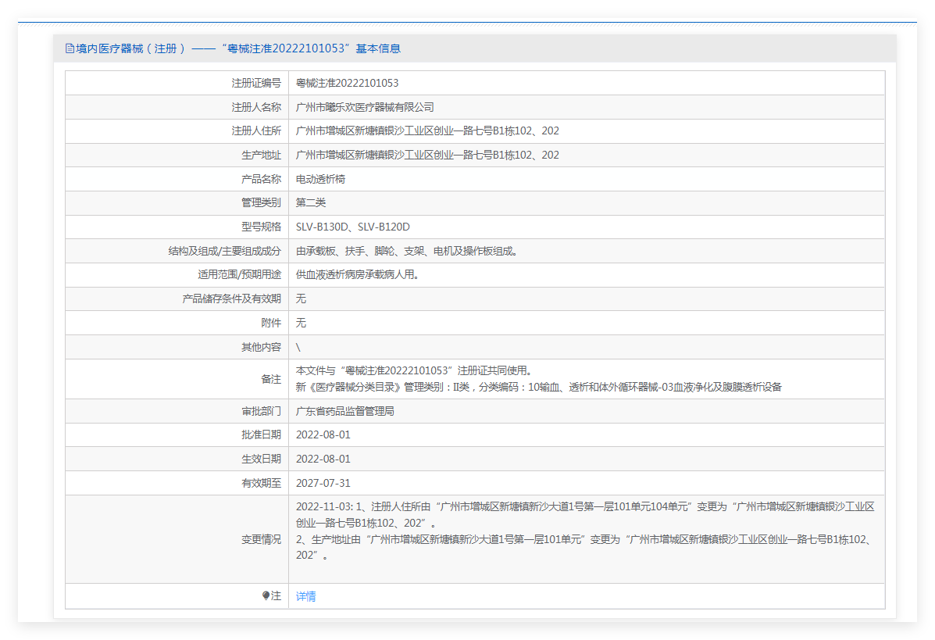
Task: Click the 第二类 management category value
Action: tap(311, 203)
